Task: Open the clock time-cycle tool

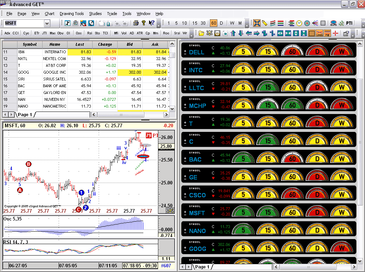Action: pyautogui.click(x=299, y=23)
